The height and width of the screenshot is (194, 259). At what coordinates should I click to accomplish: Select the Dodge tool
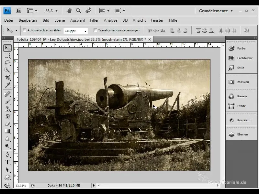pos(7,146)
